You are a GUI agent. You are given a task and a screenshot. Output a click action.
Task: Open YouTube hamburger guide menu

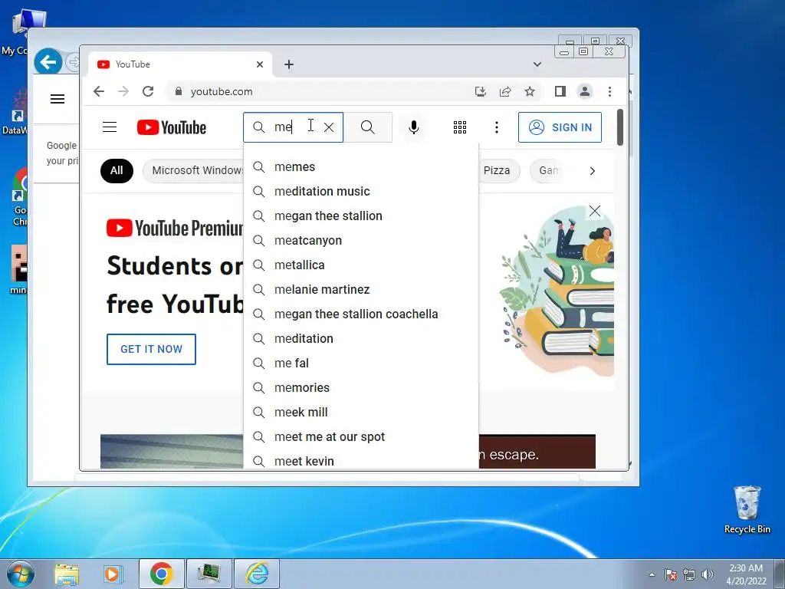pyautogui.click(x=110, y=127)
